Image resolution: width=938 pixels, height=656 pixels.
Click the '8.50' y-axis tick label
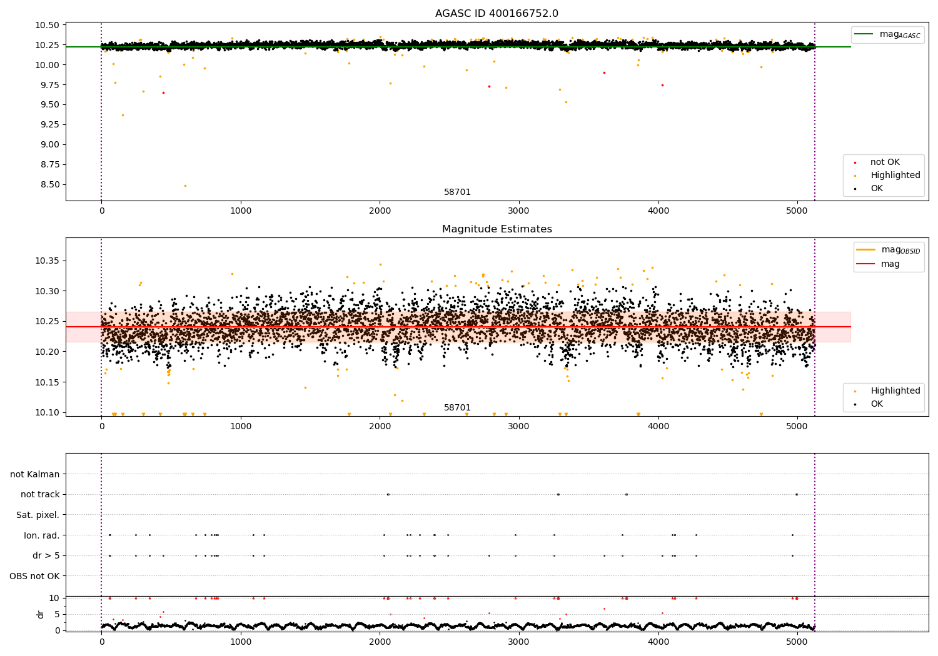coord(50,185)
